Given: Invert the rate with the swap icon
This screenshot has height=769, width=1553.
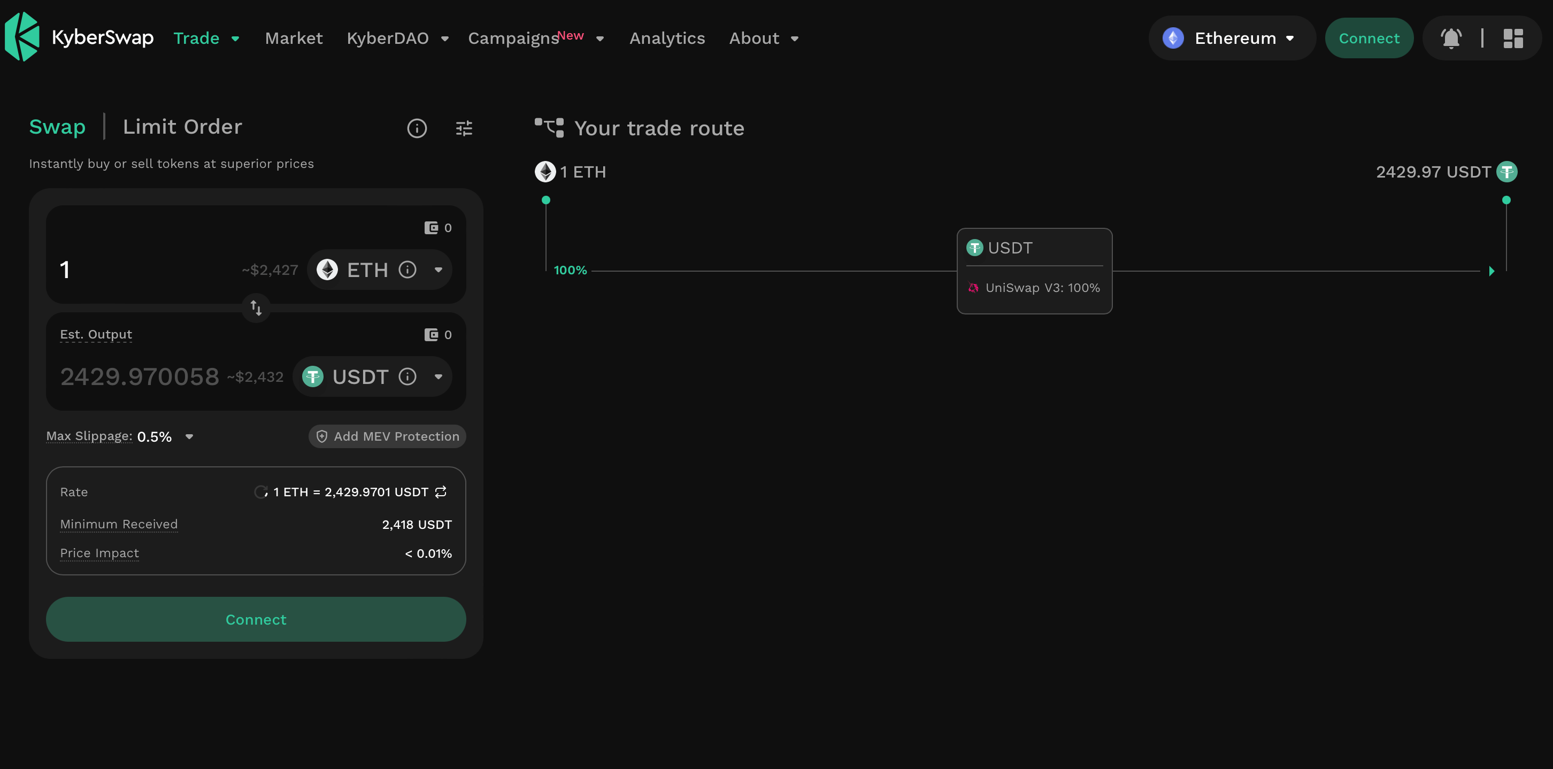Looking at the screenshot, I should pos(441,492).
